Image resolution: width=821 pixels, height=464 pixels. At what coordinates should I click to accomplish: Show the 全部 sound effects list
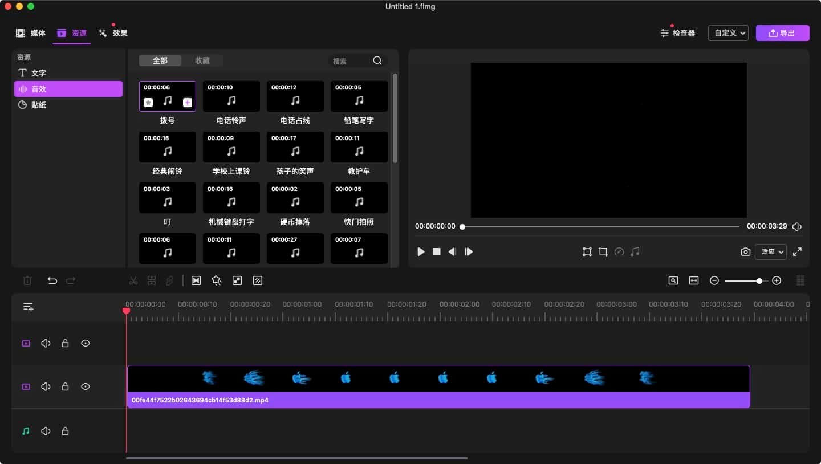tap(160, 60)
